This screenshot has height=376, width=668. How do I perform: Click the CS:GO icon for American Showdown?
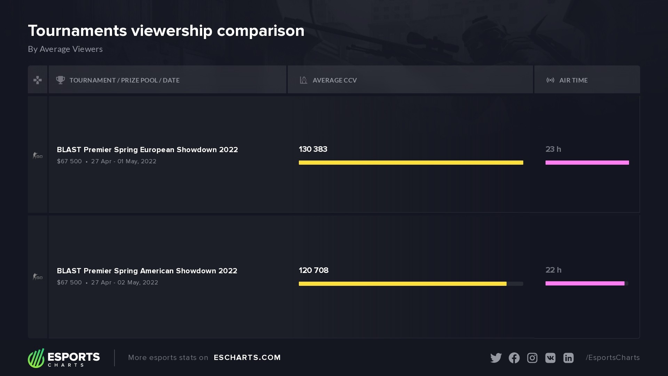pyautogui.click(x=38, y=277)
